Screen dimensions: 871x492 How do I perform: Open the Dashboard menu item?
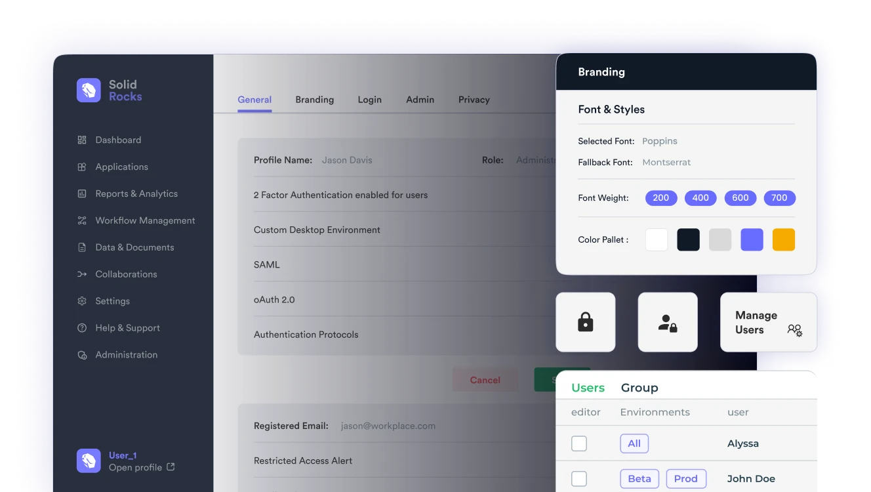pyautogui.click(x=118, y=140)
